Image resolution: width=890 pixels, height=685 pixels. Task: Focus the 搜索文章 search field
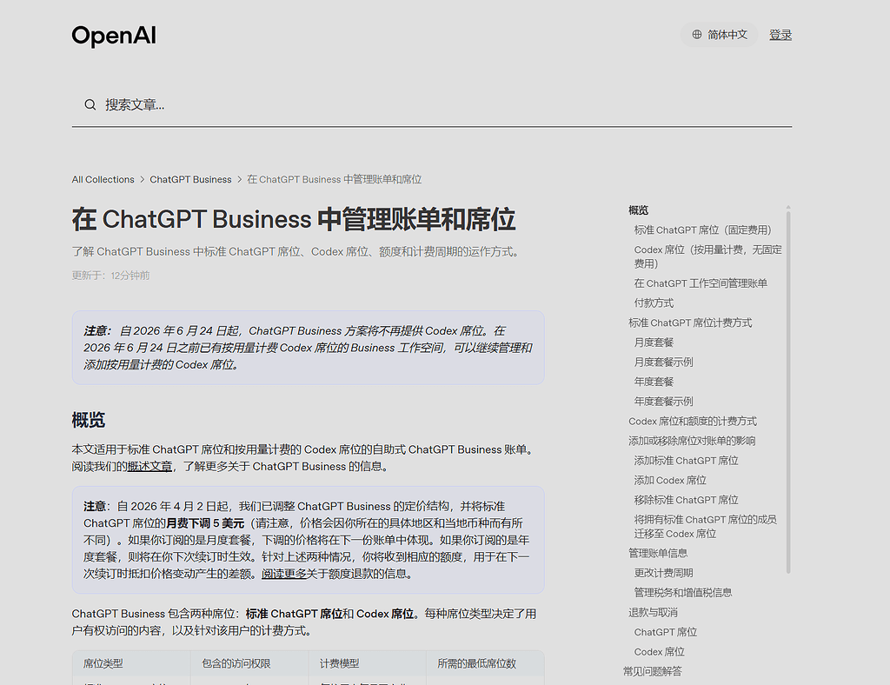[x=431, y=105]
